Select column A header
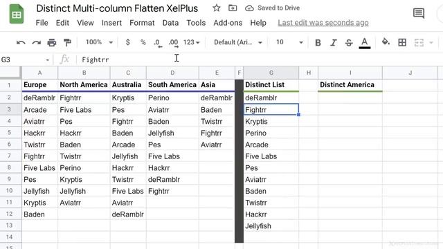 tap(40, 73)
